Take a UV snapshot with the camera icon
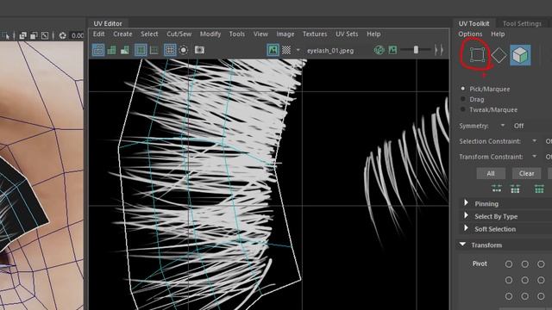The width and height of the screenshot is (552, 310). pos(199,50)
